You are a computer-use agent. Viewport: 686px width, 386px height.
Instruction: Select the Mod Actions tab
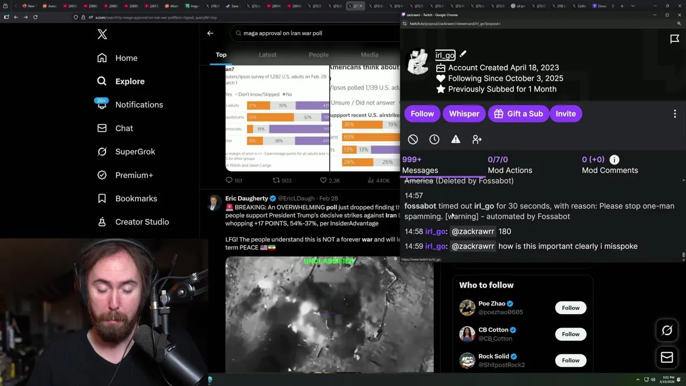[x=510, y=165]
